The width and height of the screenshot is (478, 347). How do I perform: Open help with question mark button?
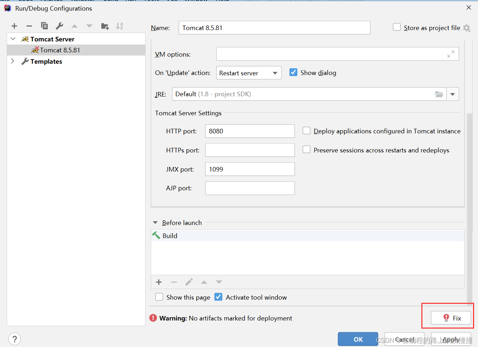(x=15, y=339)
